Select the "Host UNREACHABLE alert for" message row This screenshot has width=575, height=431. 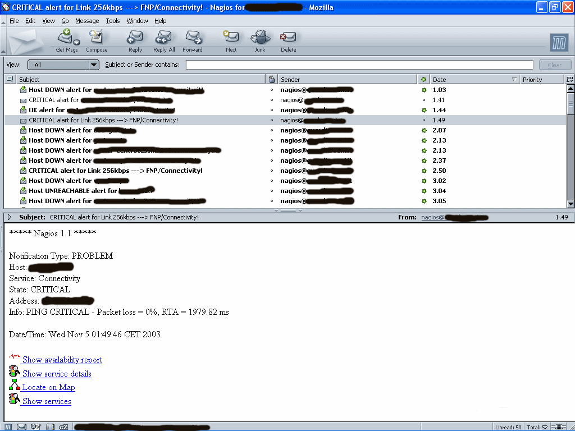(x=285, y=191)
